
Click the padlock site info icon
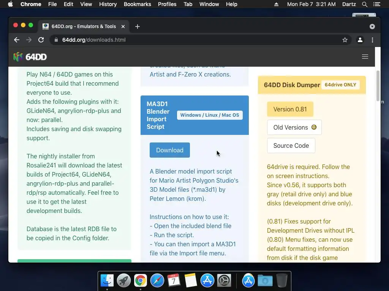pyautogui.click(x=56, y=40)
